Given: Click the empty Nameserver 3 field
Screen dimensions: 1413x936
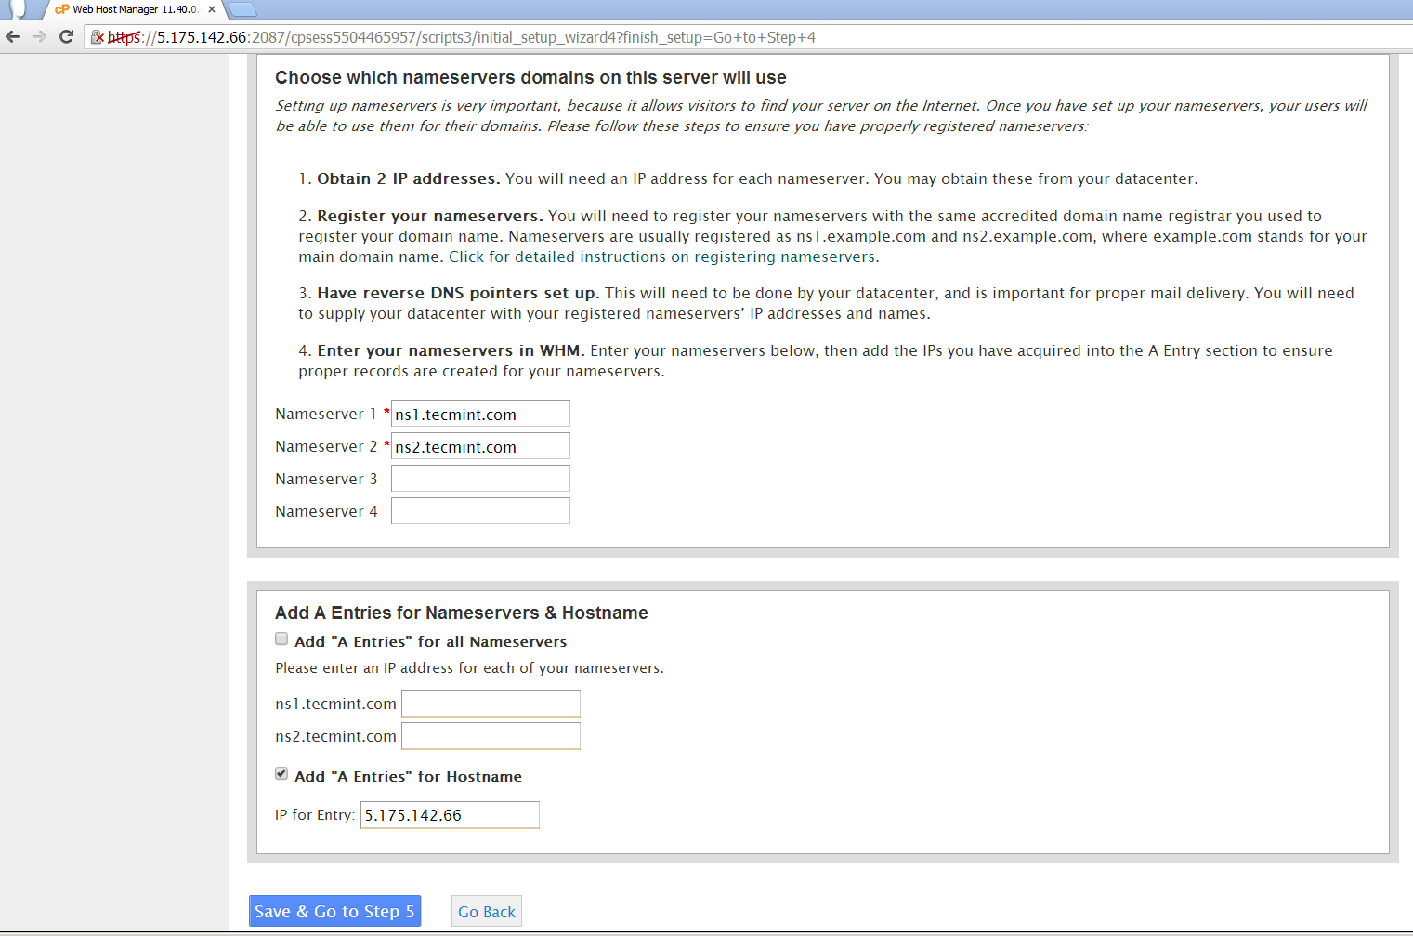Looking at the screenshot, I should point(480,479).
